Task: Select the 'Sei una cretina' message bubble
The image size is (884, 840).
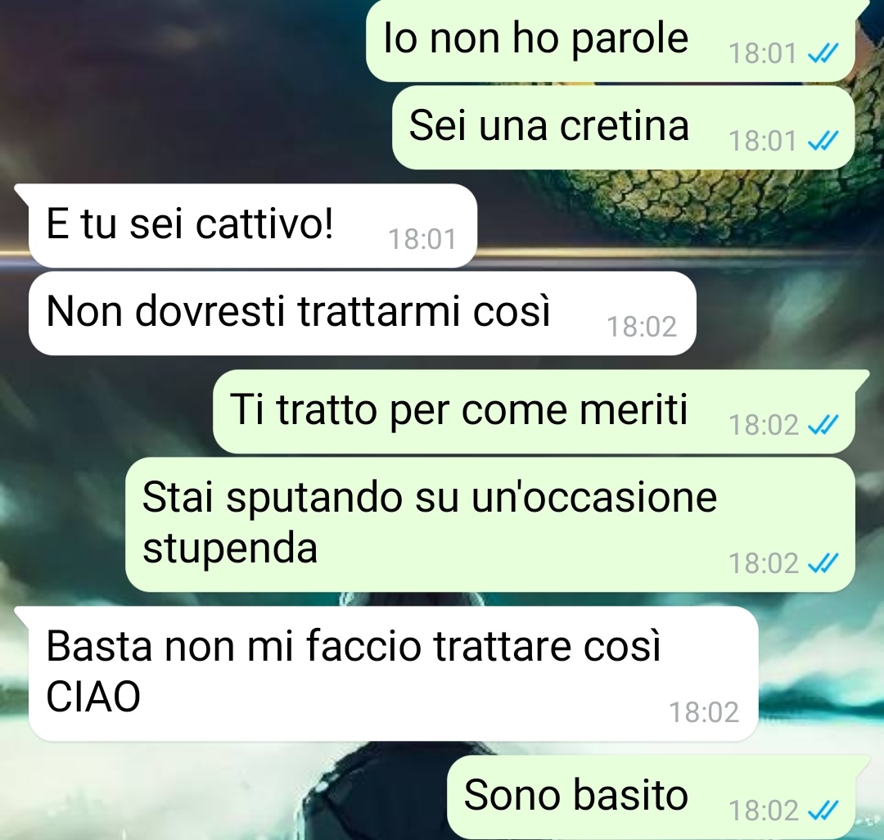Action: pos(624,128)
